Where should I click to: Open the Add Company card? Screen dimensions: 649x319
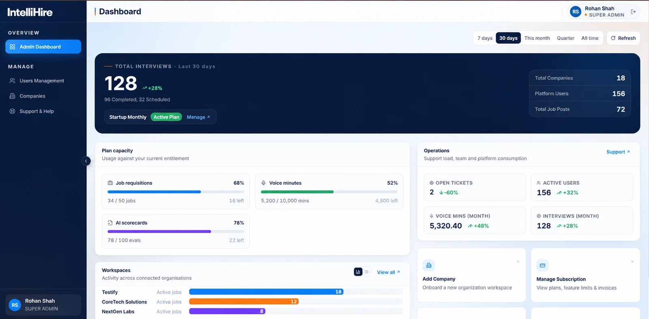(x=471, y=275)
